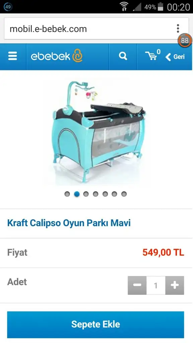Image resolution: width=193 pixels, height=343 pixels.
Task: Open the shopping cart icon
Action: 152,55
